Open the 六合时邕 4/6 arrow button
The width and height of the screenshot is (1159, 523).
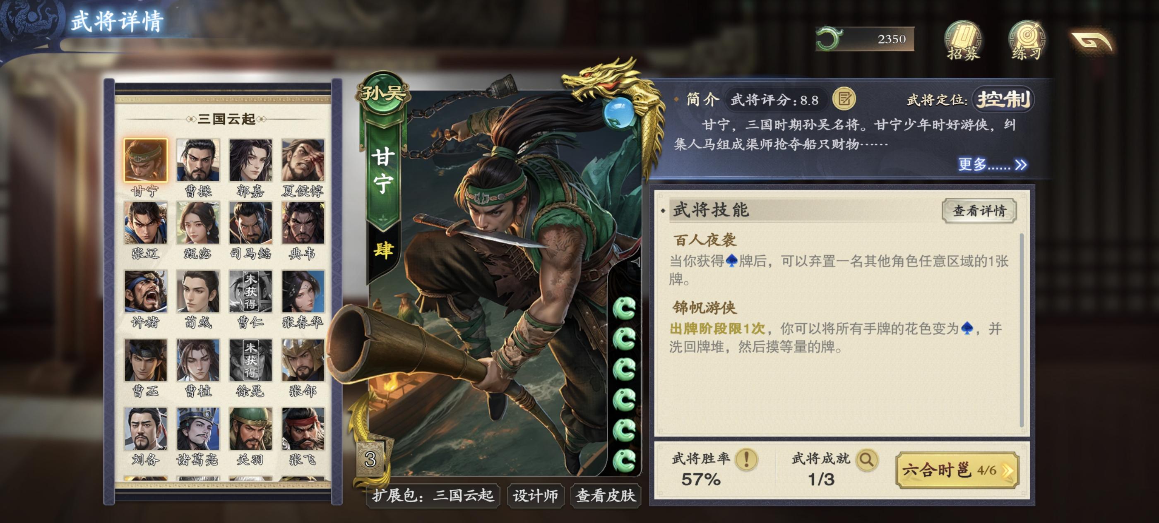click(x=957, y=470)
